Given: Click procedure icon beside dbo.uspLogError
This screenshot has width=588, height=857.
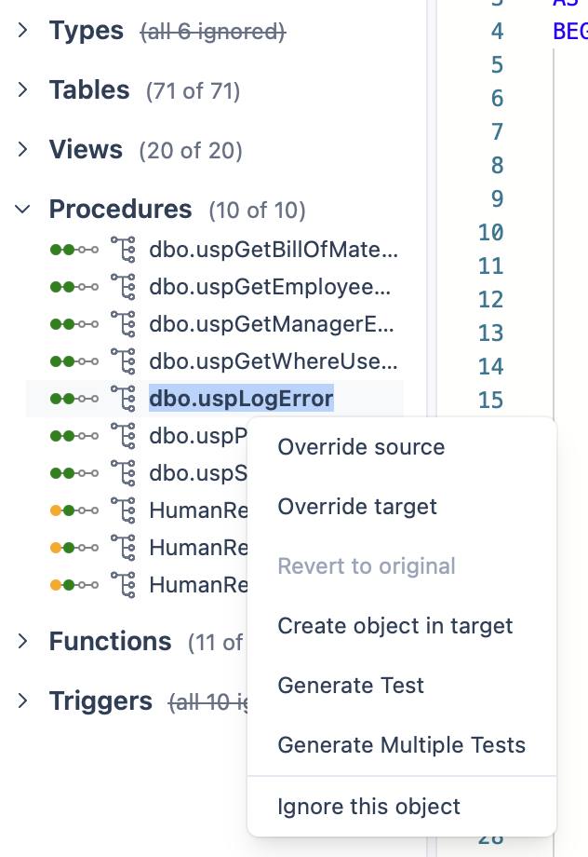Looking at the screenshot, I should 123,399.
